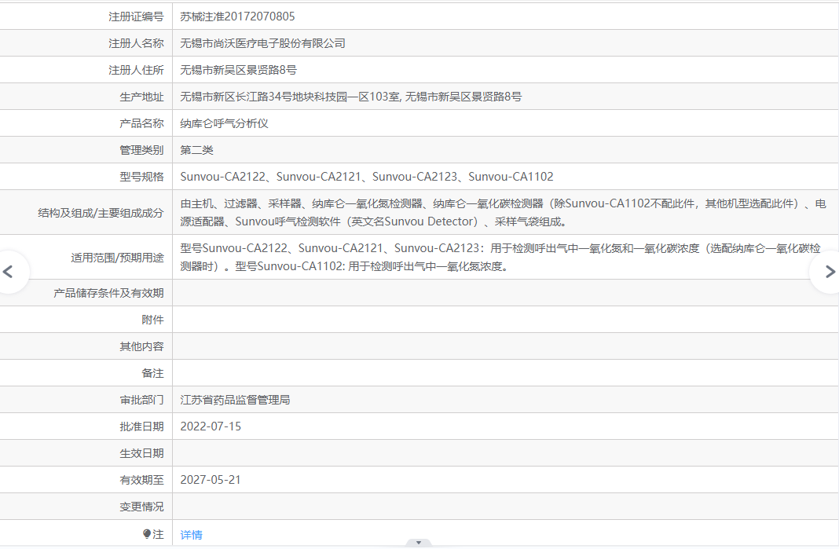Click the 审批部门 field label
839x549 pixels.
click(x=141, y=400)
